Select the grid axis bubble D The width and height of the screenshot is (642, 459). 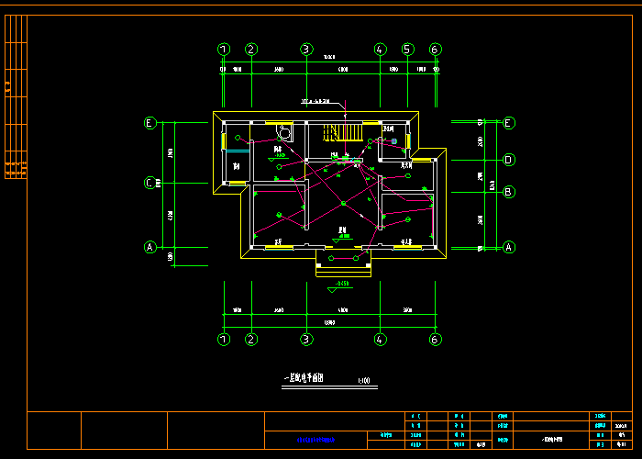(x=508, y=160)
